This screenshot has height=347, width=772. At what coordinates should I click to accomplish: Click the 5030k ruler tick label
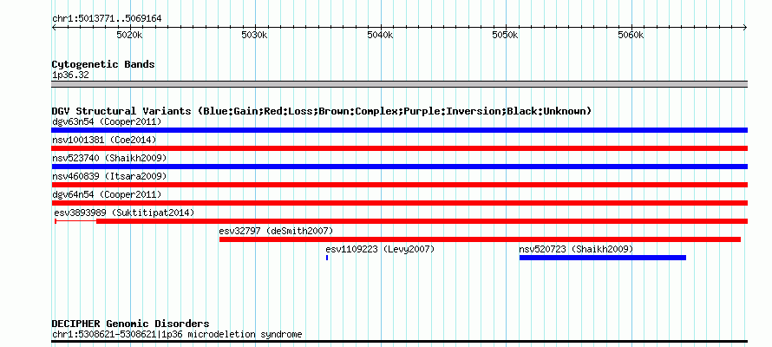click(x=254, y=35)
